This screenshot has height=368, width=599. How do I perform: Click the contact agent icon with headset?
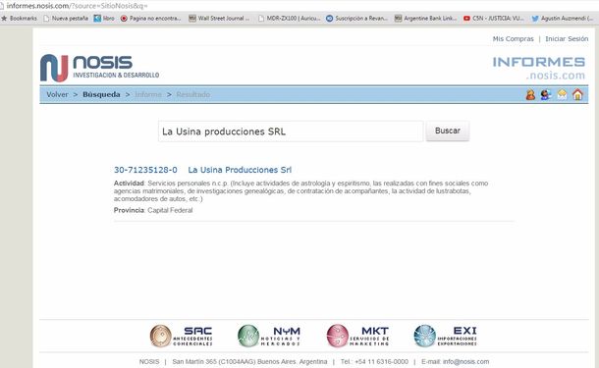click(x=546, y=94)
